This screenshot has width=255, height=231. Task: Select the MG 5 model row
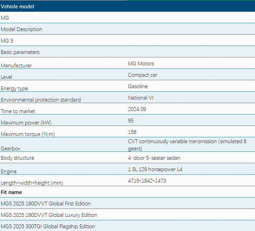click(128, 40)
